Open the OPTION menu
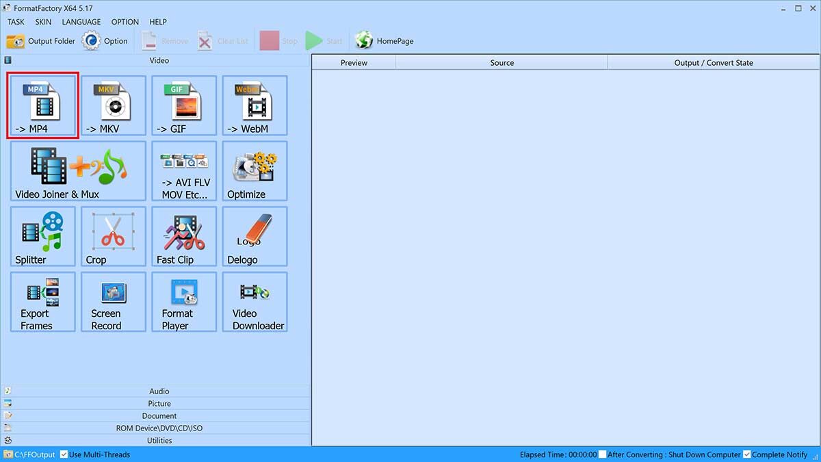Viewport: 821px width, 462px height. (125, 21)
